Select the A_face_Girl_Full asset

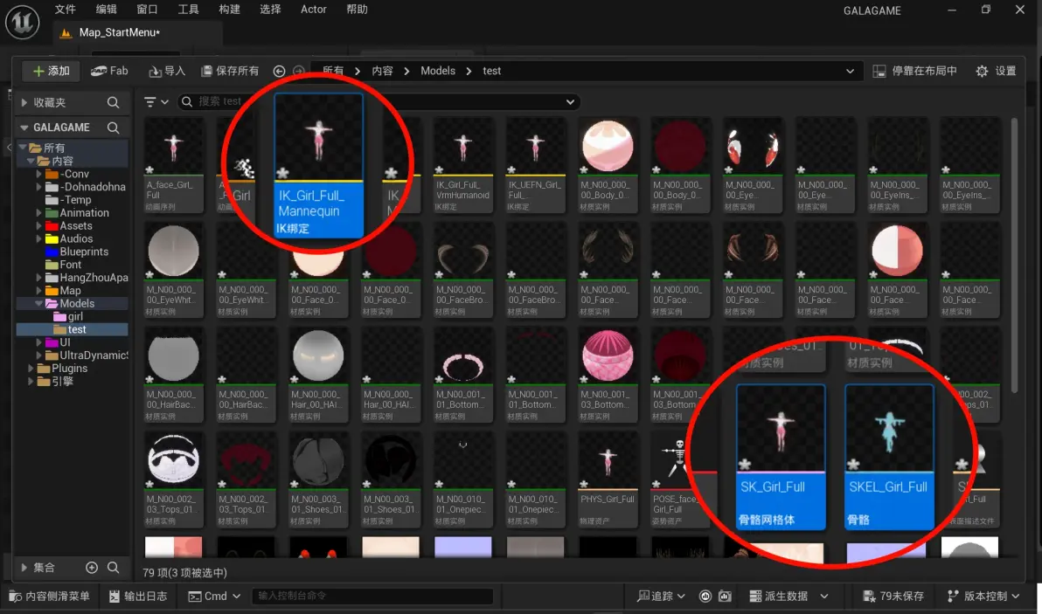[173, 164]
